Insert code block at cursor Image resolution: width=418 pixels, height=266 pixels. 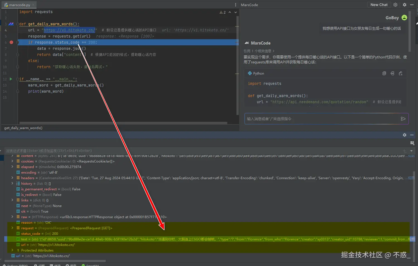[x=392, y=73]
